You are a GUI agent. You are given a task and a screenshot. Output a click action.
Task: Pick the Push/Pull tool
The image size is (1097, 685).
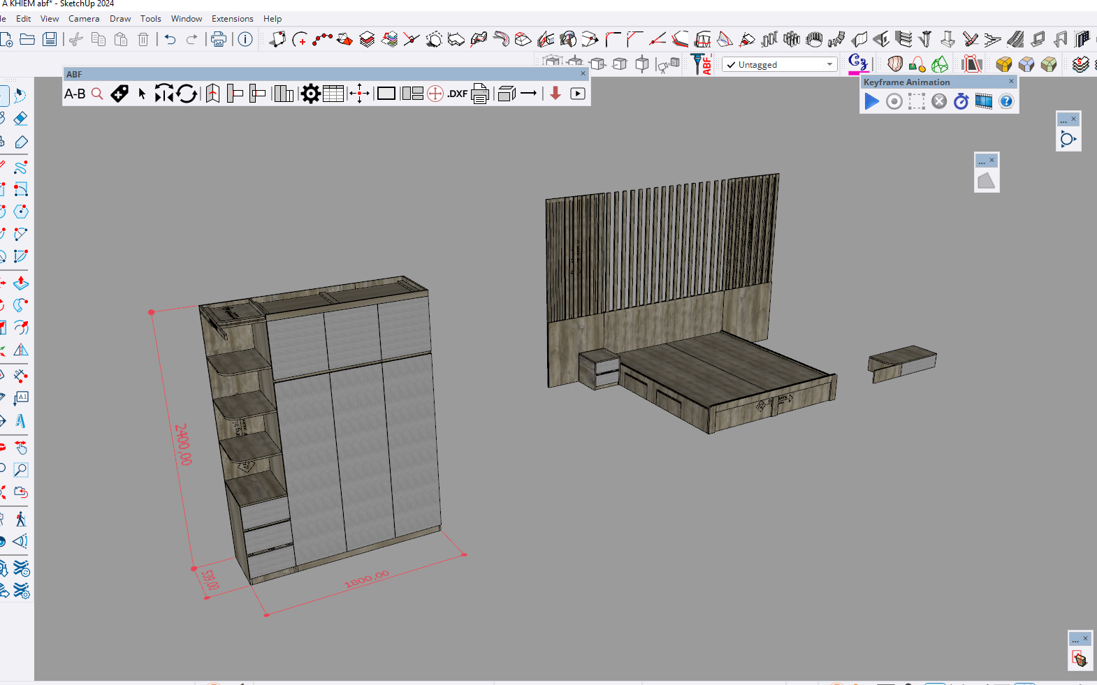point(21,283)
